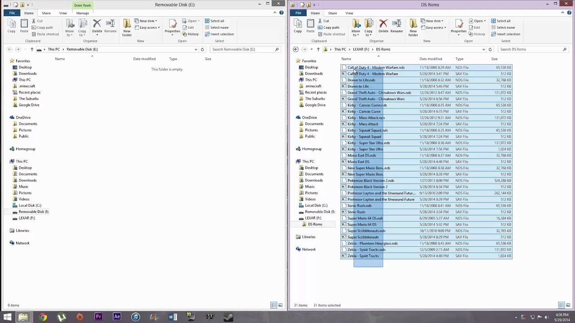
Task: Click Paste shortcut in DS Roms ribbon
Action: click(x=331, y=34)
